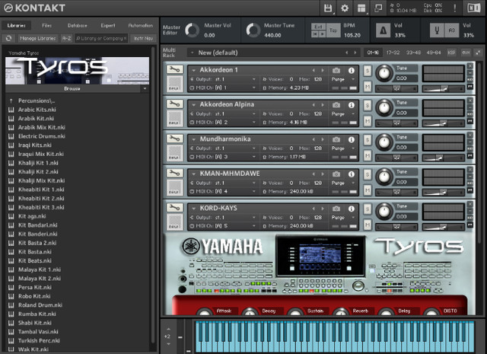Select rack page 17-32
Viewport: 487px width, 354px height.
(393, 53)
